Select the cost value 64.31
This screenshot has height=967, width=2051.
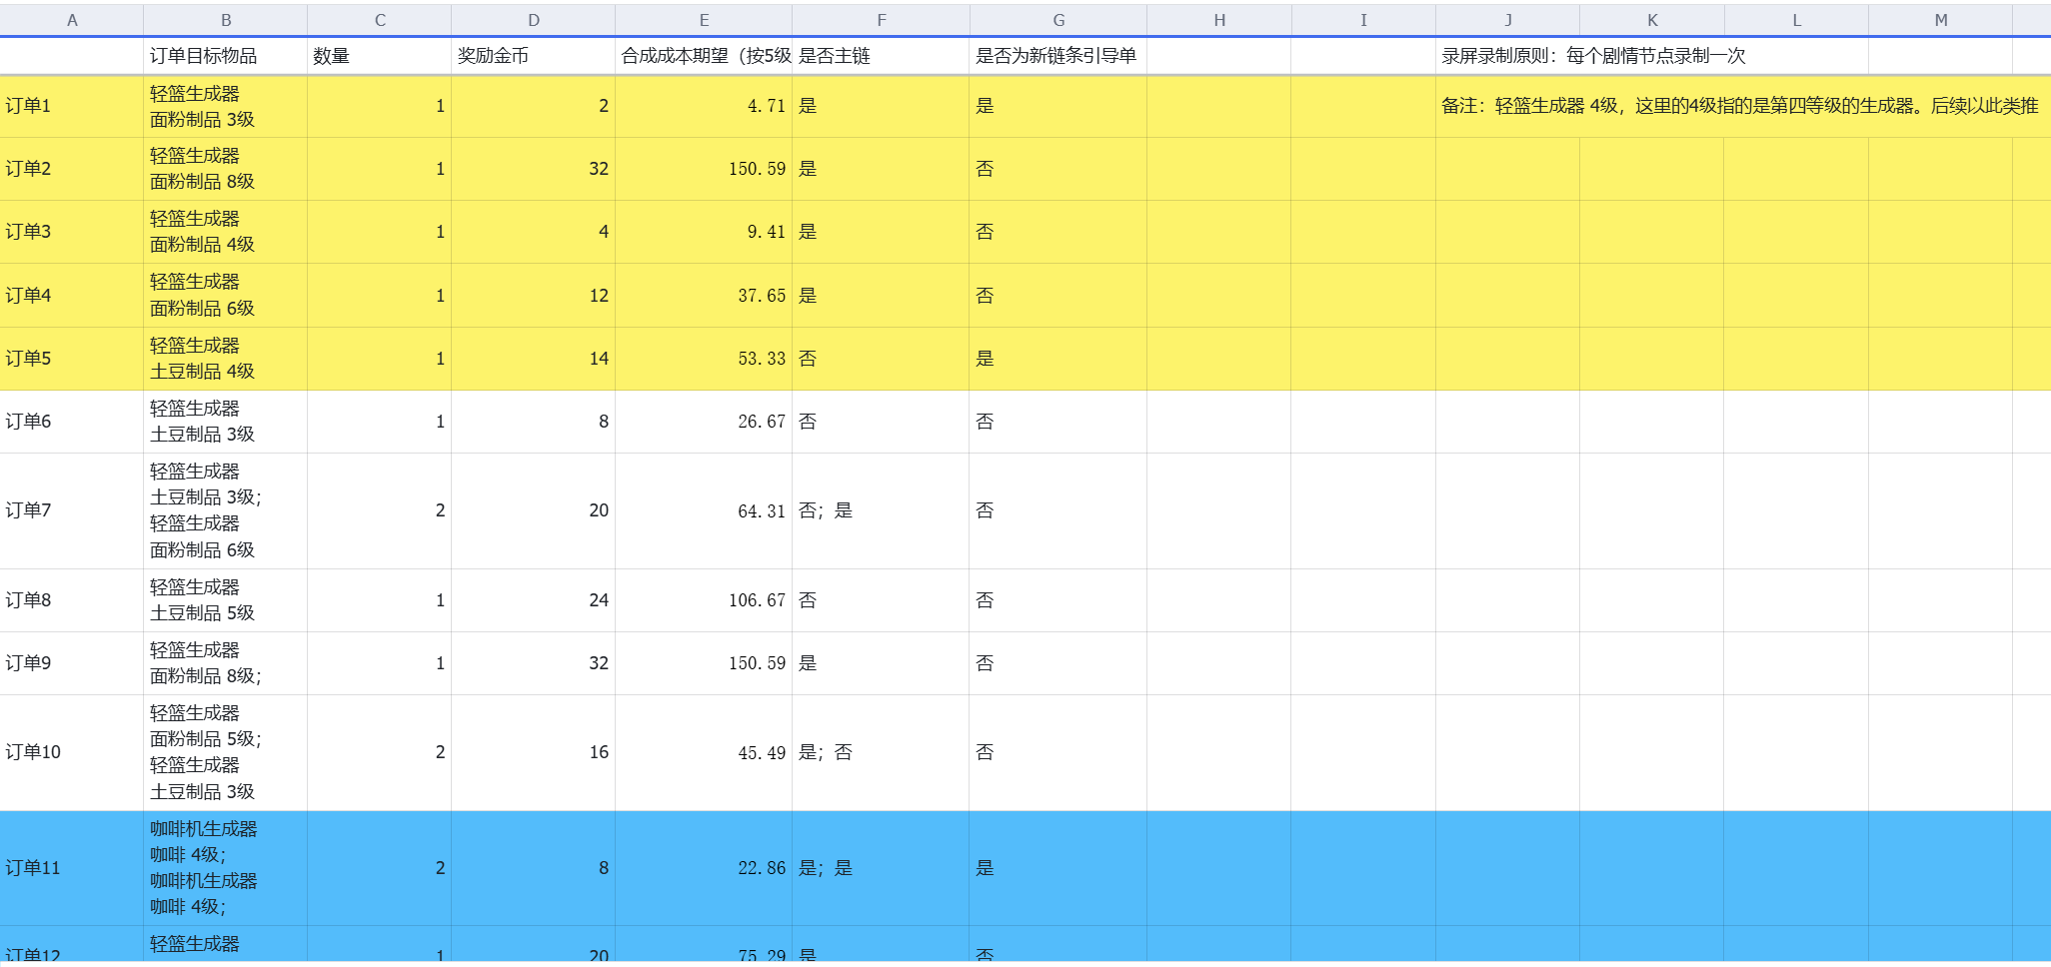pyautogui.click(x=704, y=510)
